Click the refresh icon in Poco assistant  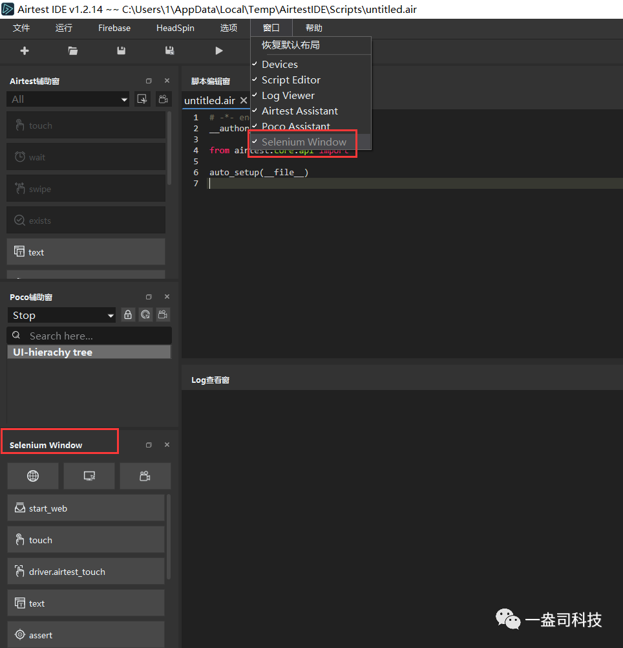[145, 315]
